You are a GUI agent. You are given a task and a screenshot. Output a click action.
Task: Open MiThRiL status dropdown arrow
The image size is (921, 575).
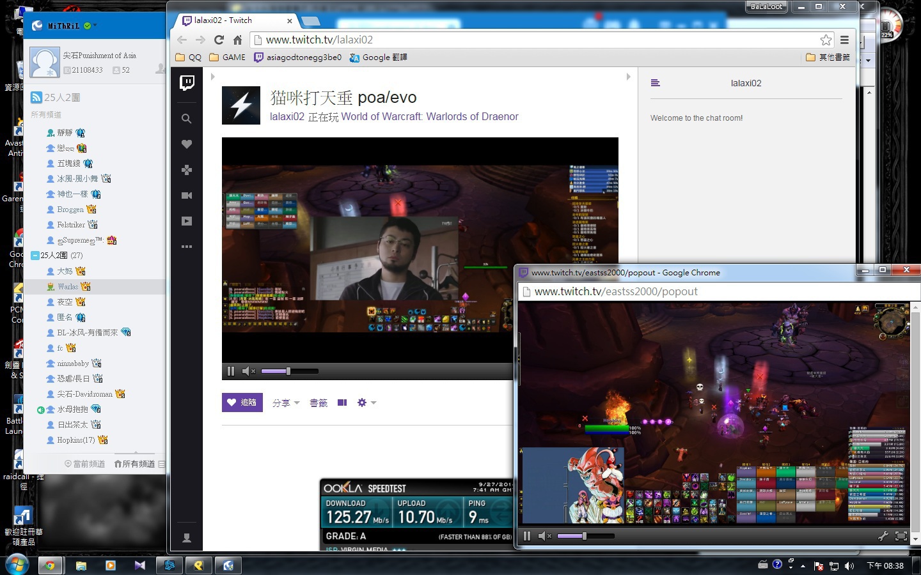[x=95, y=26]
